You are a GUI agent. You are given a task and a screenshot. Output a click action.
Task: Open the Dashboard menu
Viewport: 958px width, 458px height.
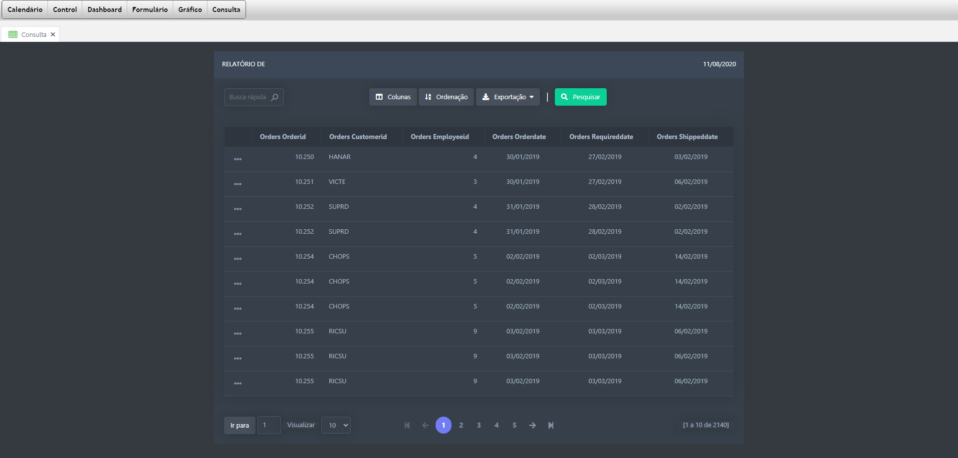click(x=105, y=9)
